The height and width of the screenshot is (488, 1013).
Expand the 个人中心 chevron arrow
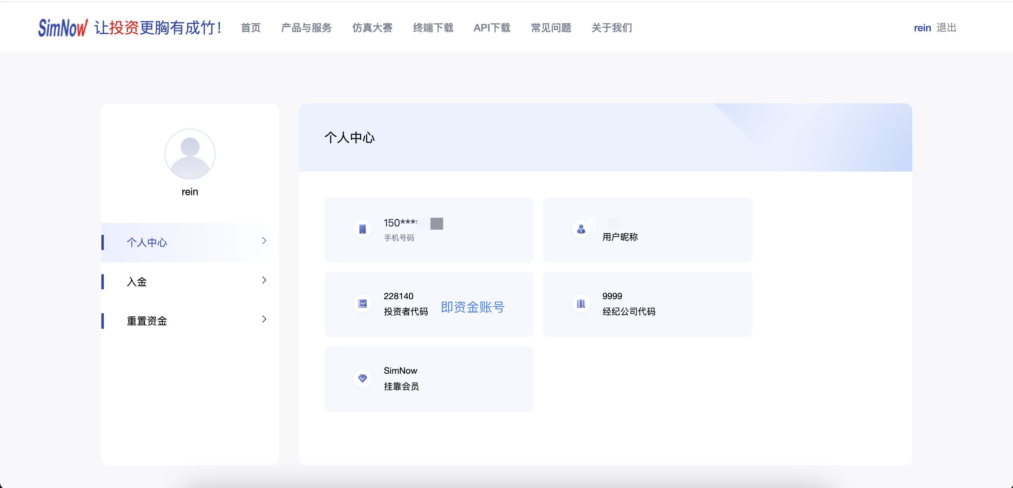pos(264,241)
